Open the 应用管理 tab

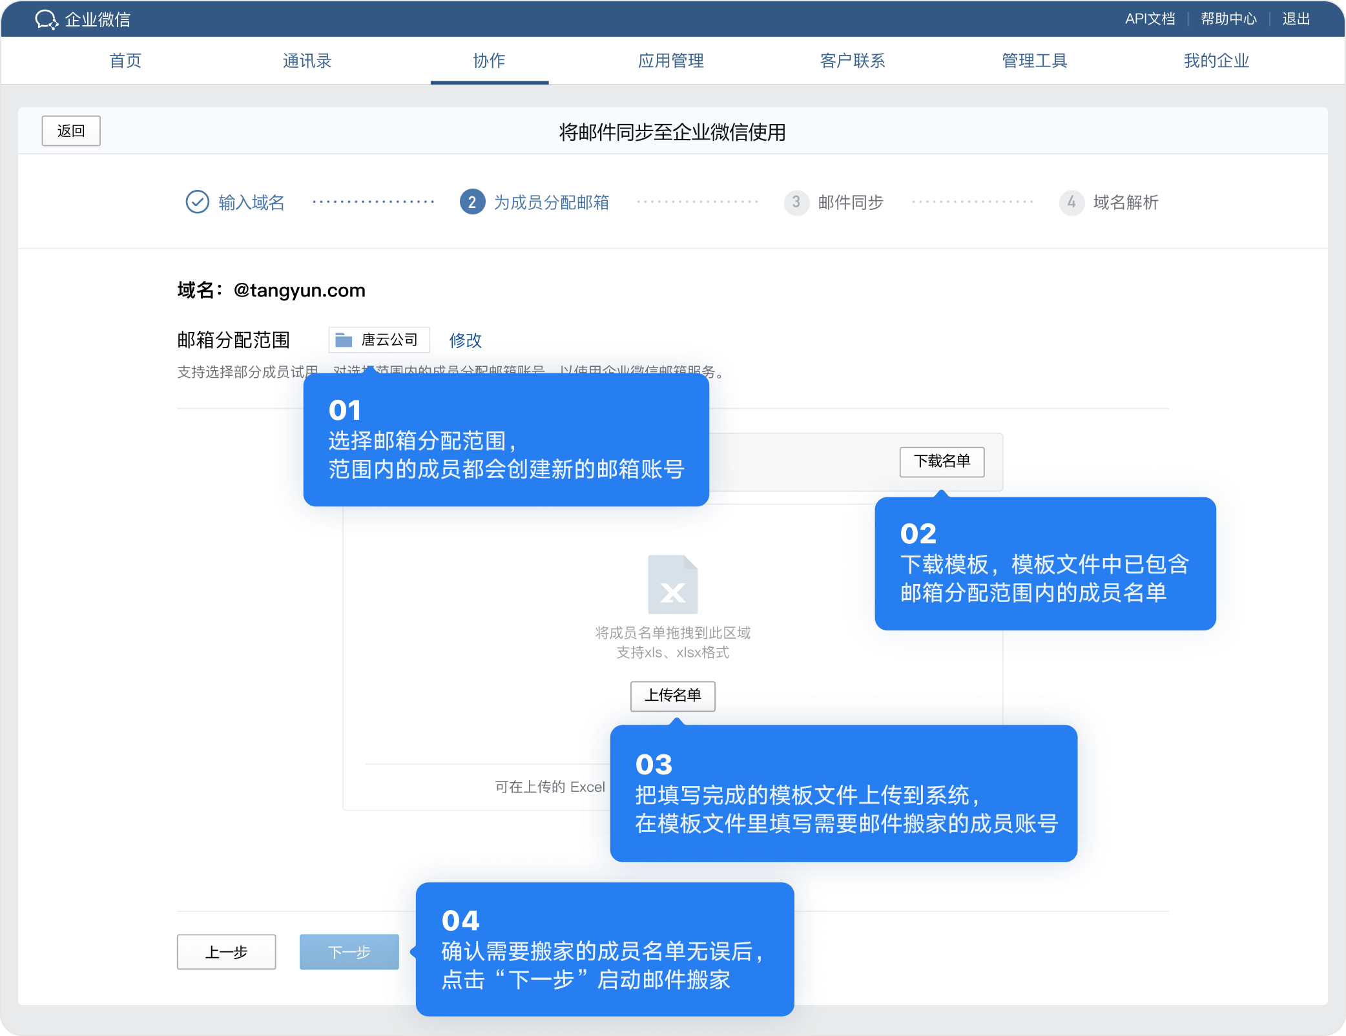pos(670,61)
